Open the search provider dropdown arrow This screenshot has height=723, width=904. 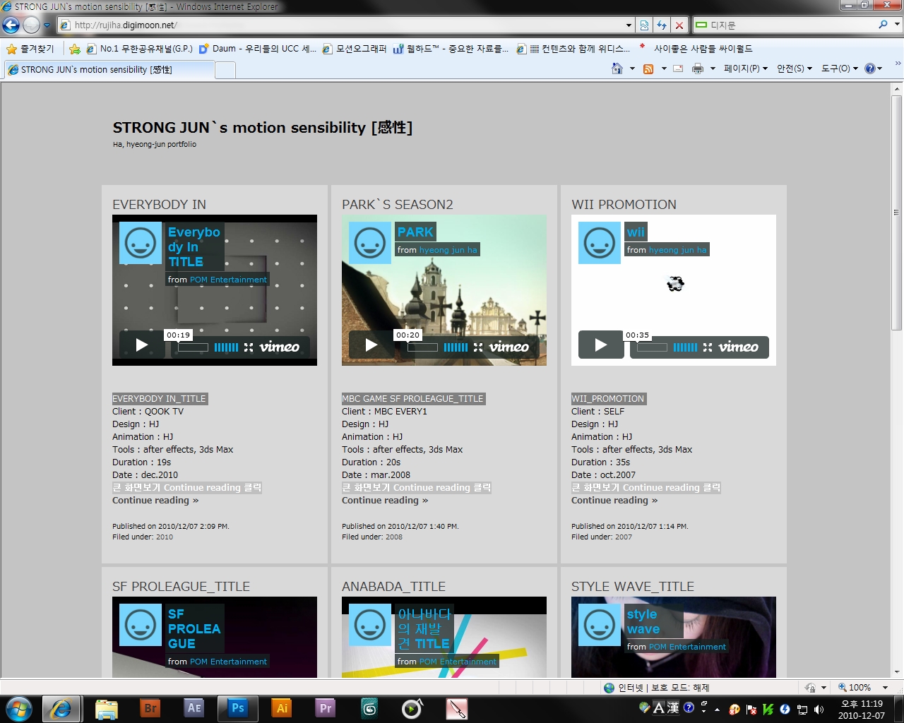898,25
